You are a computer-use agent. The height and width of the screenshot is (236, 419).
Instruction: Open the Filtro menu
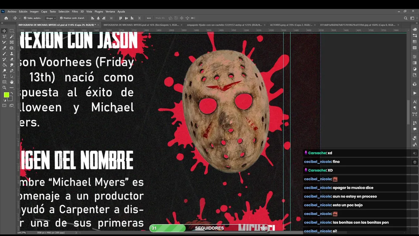coord(75,11)
